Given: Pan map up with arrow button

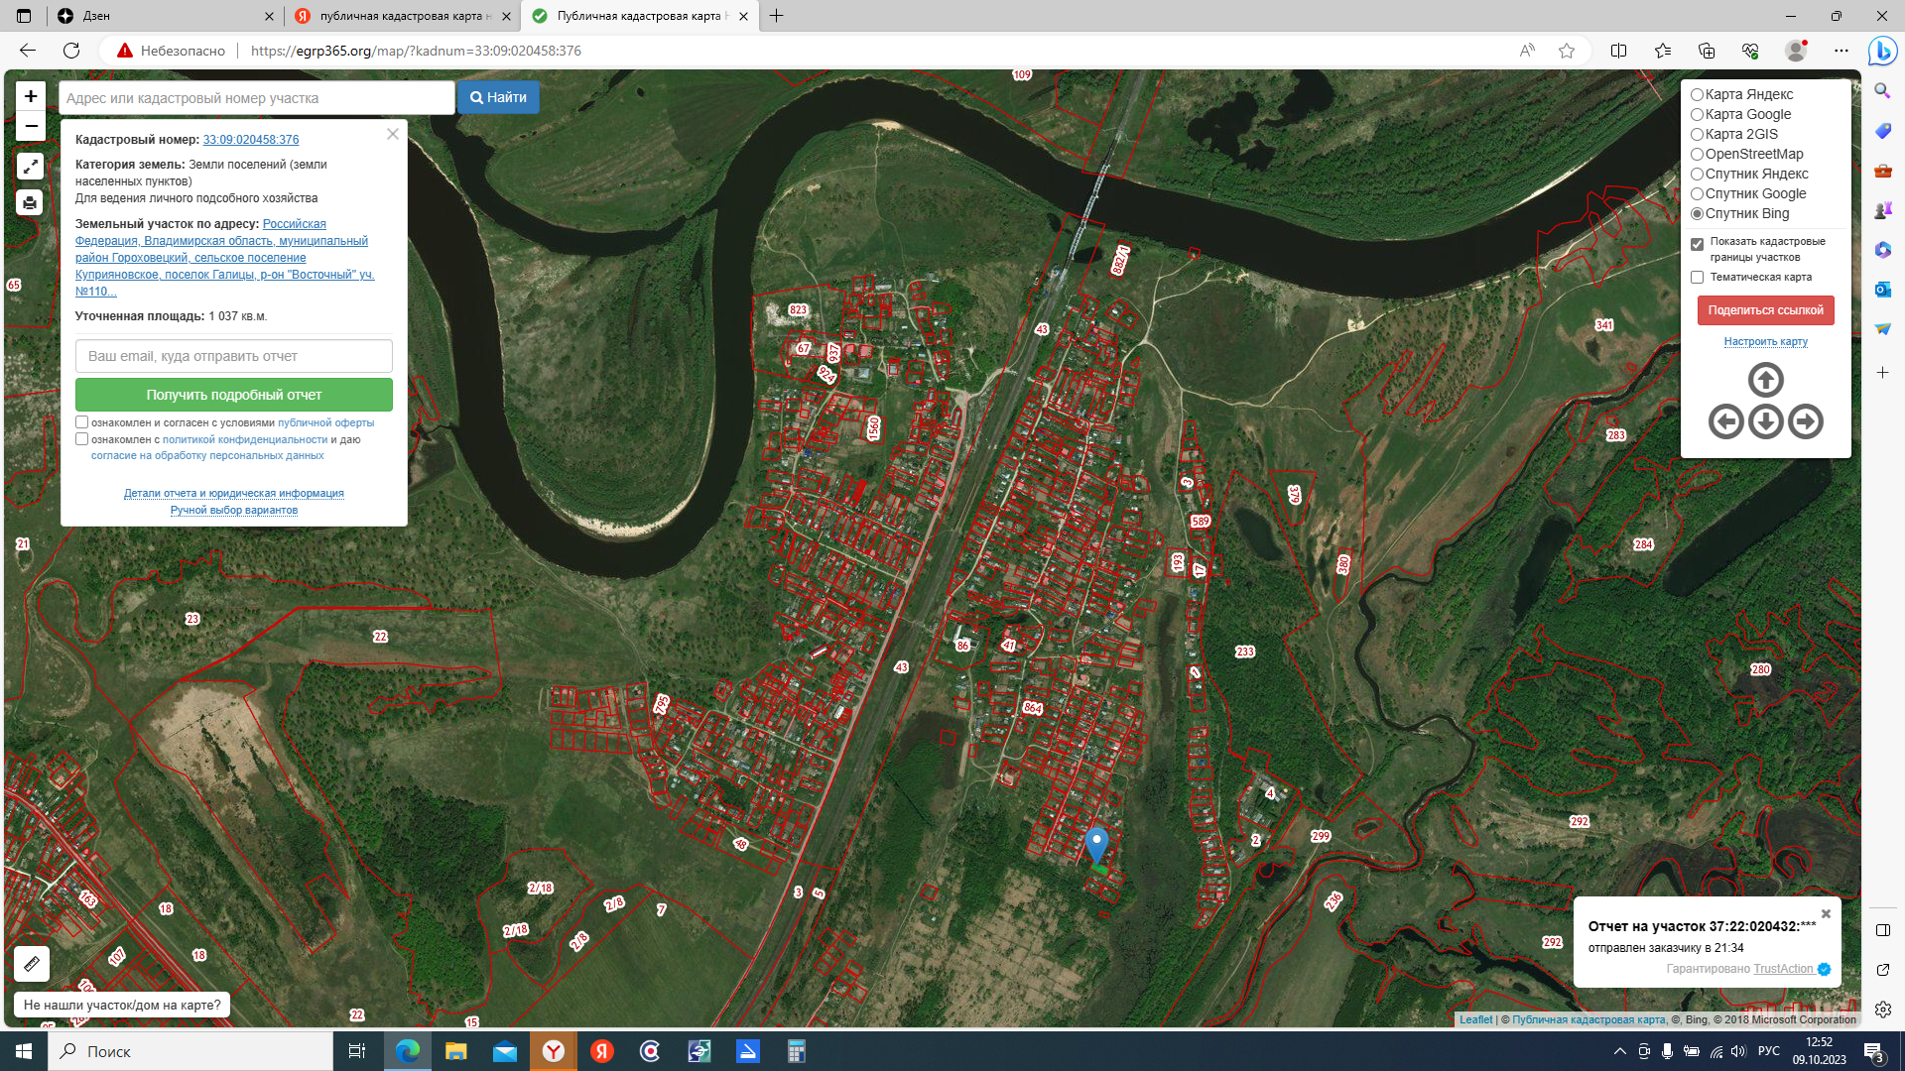Looking at the screenshot, I should (1765, 380).
